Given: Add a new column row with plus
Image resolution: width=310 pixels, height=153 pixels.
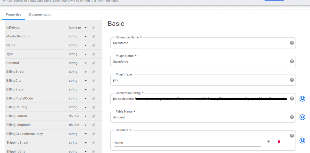Looking at the screenshot, I should [269, 141].
